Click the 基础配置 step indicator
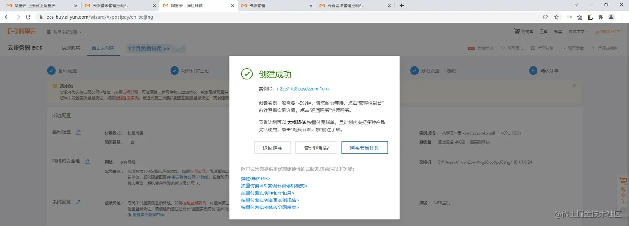This screenshot has width=629, height=226. pyautogui.click(x=62, y=71)
